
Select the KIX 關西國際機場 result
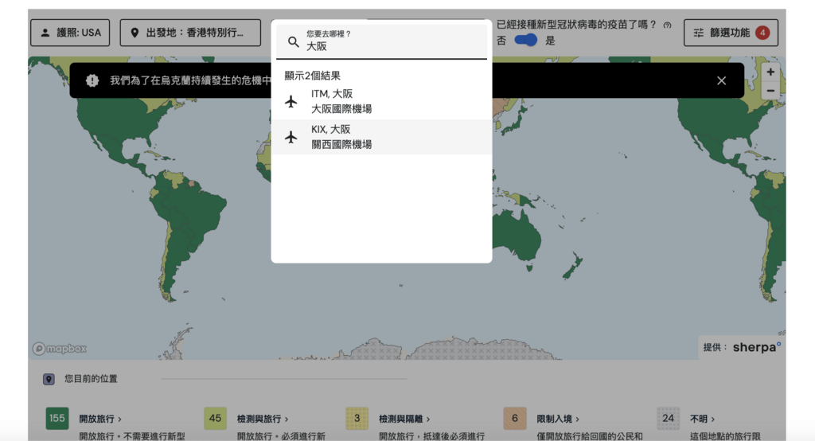click(x=381, y=137)
